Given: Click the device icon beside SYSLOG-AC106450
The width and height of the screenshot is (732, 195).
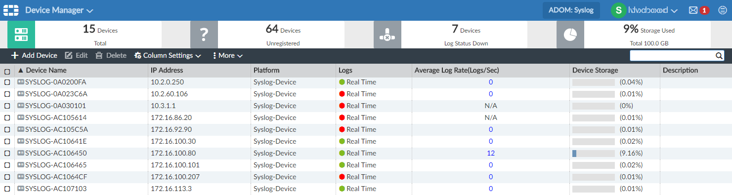Looking at the screenshot, I should click(x=21, y=153).
